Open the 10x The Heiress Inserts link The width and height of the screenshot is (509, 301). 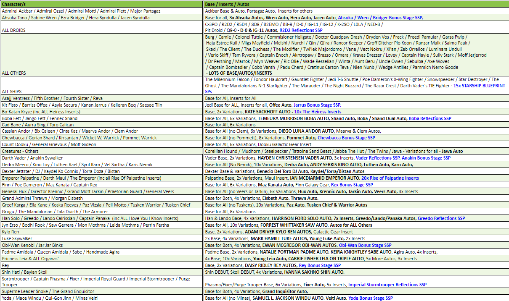(x=318, y=112)
